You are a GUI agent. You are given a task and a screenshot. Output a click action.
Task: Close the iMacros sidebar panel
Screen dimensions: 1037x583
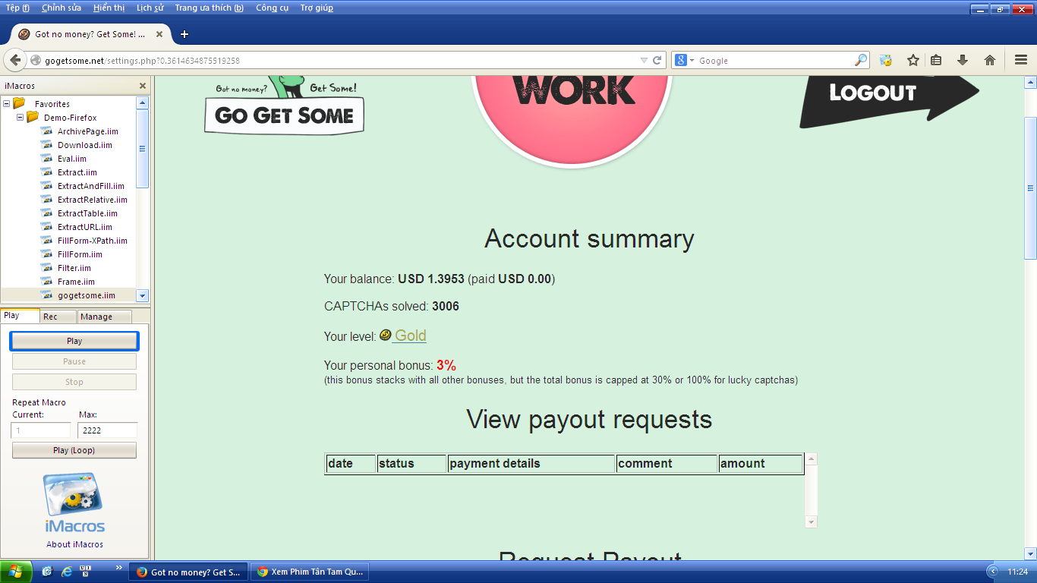[x=143, y=86]
